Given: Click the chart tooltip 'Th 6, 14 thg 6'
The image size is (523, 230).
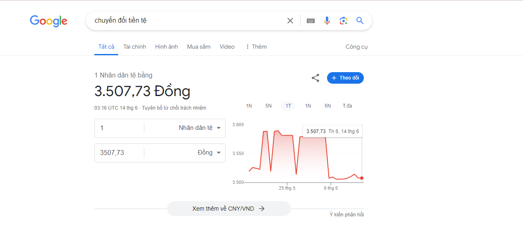Looking at the screenshot, I should pos(344,131).
